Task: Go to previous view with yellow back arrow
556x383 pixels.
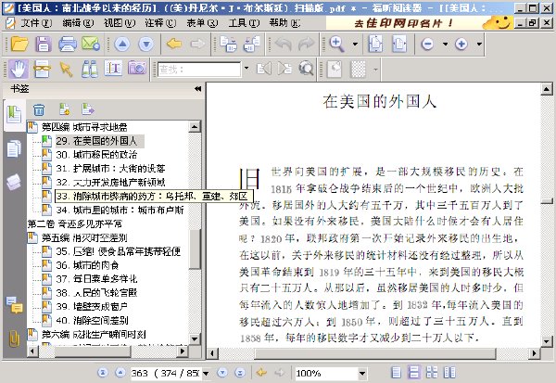Action: coord(174,44)
